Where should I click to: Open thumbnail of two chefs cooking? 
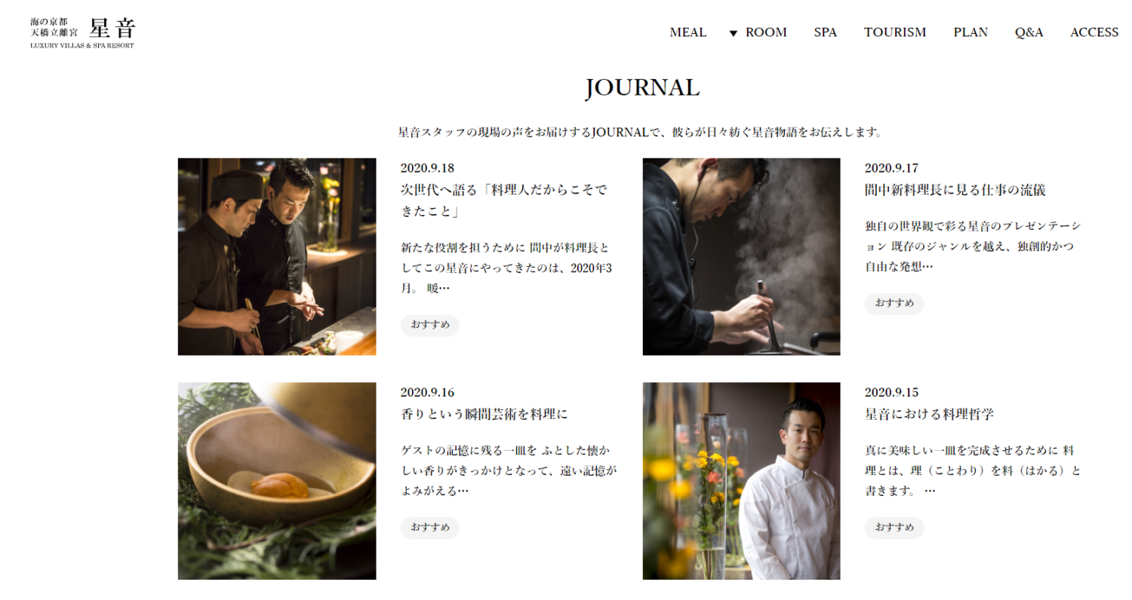(x=277, y=256)
